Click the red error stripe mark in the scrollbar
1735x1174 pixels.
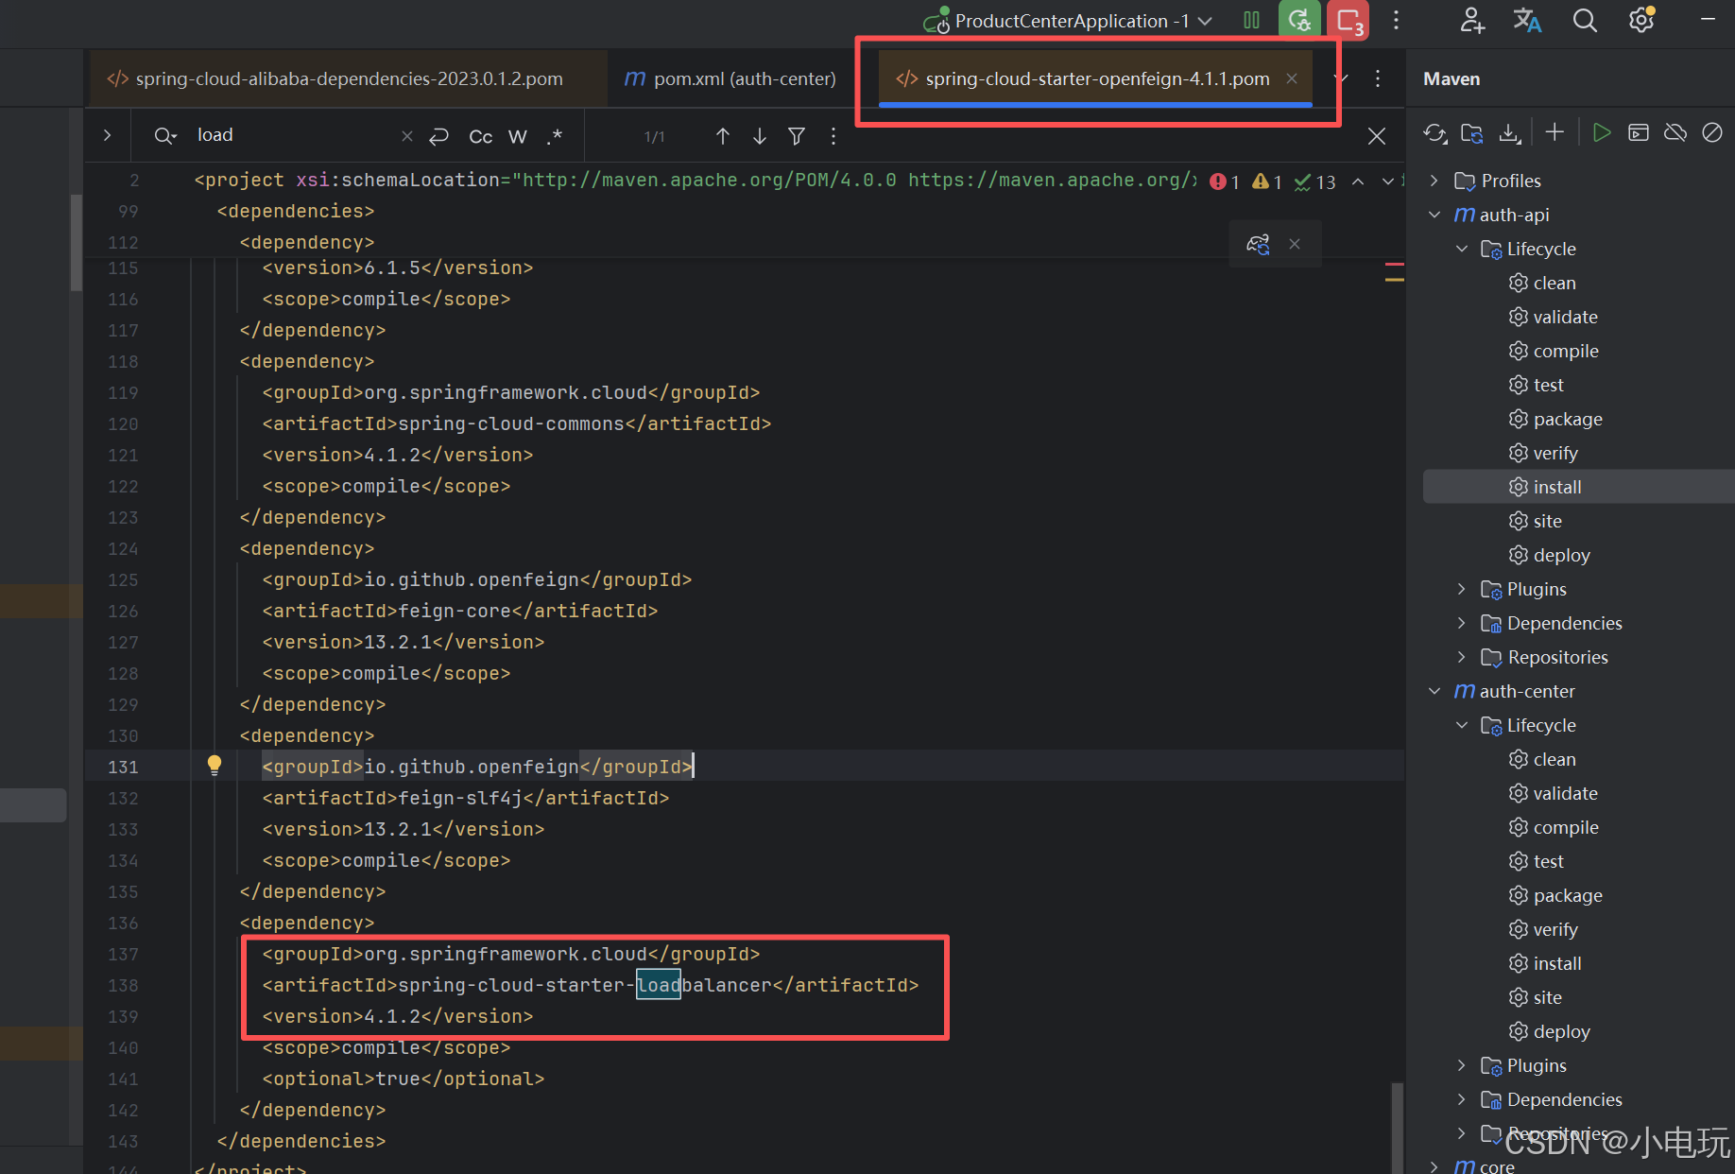(x=1394, y=265)
